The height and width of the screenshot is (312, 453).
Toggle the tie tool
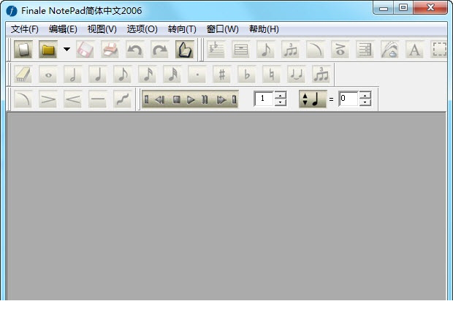click(x=297, y=75)
